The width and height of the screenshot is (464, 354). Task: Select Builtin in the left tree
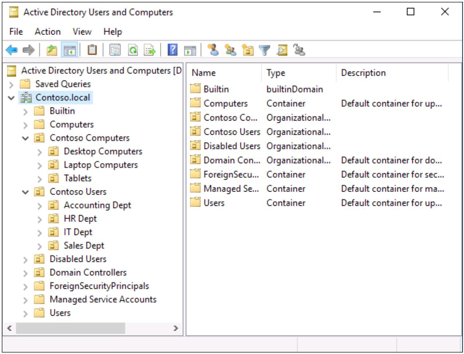pyautogui.click(x=62, y=111)
